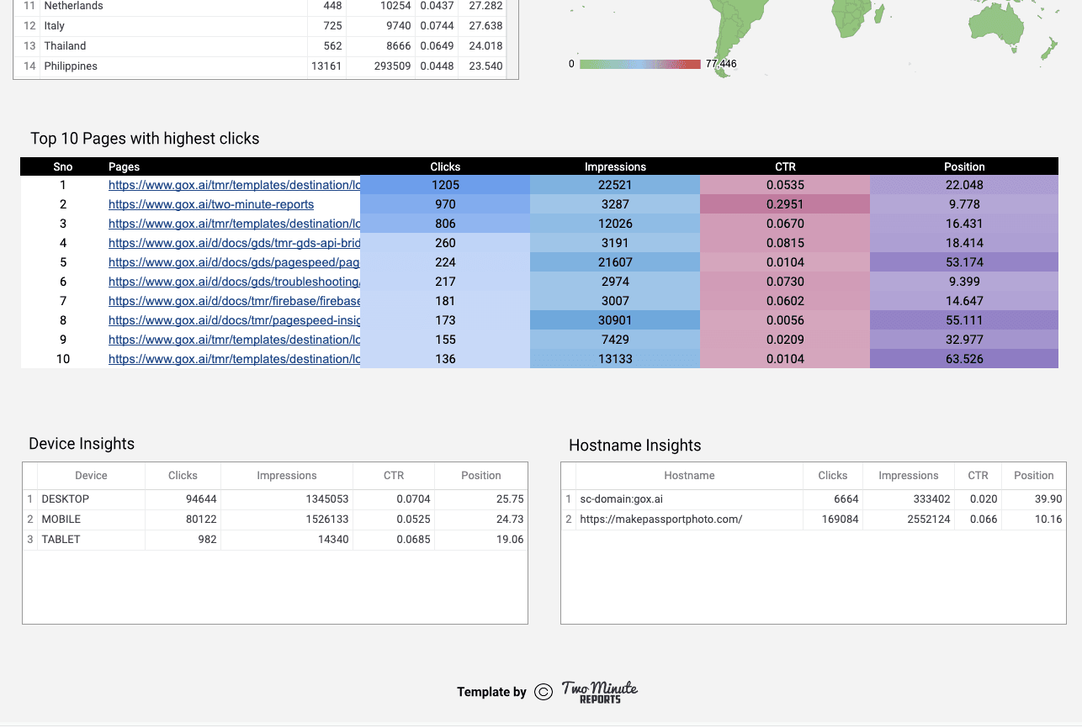Open the troubleshooting docs link in row 6
The image size is (1082, 728).
(234, 282)
